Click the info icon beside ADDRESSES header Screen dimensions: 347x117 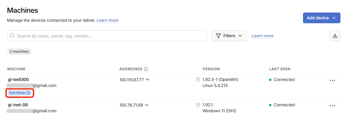pyautogui.click(x=146, y=69)
